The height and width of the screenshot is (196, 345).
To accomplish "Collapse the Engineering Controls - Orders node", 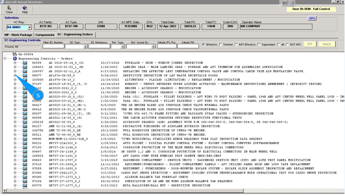I will tap(5, 59).
